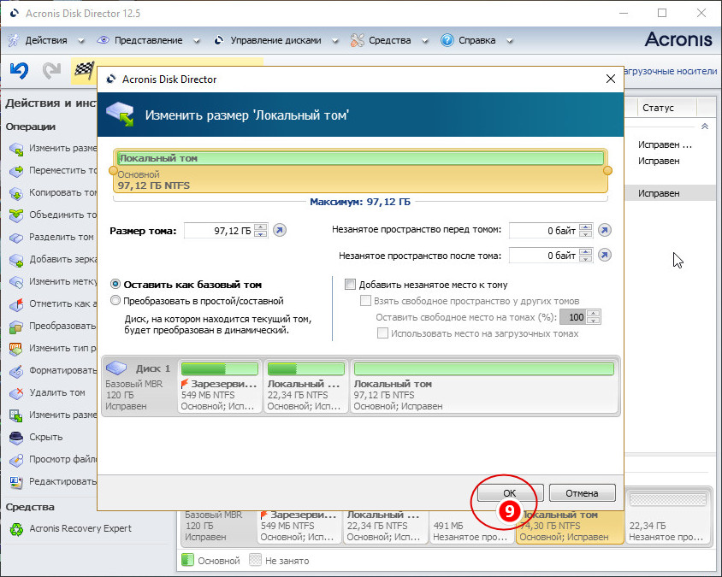
Task: Click the mark as active flag icon
Action: click(16, 304)
